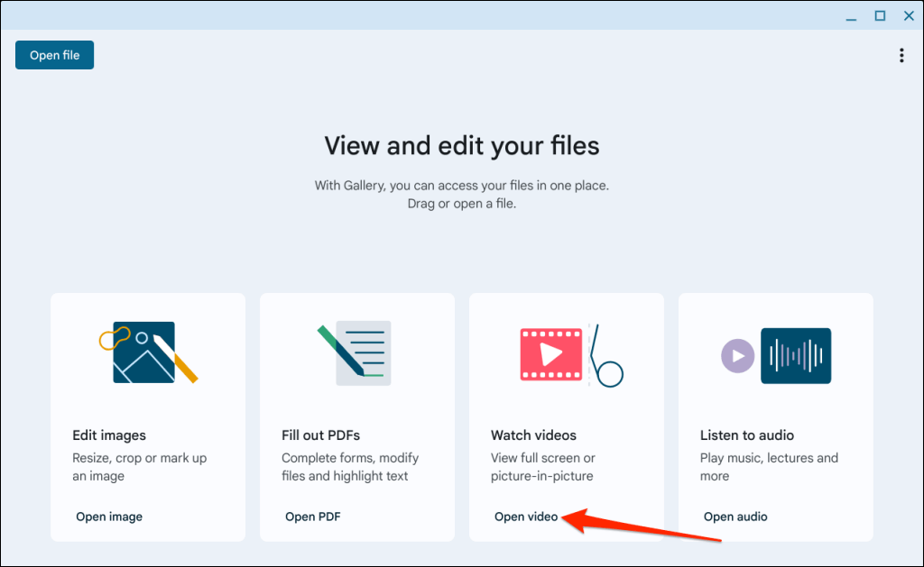Viewport: 924px width, 567px height.
Task: Close the Gallery window
Action: 908,15
